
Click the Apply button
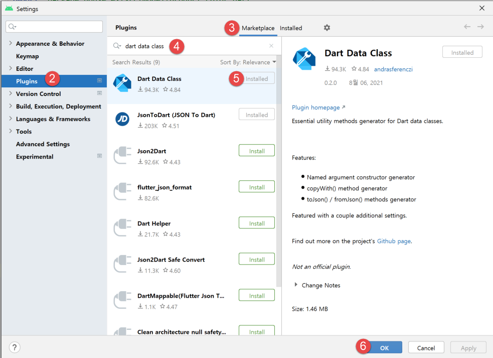point(468,347)
